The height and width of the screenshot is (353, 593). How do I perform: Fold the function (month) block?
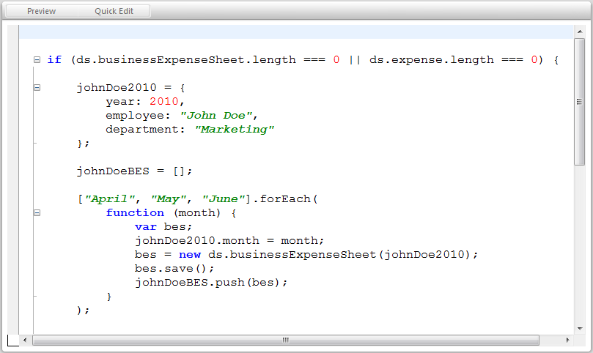coord(37,213)
